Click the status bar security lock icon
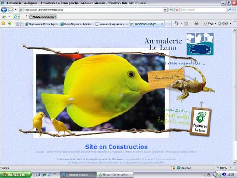 [x=173, y=168]
